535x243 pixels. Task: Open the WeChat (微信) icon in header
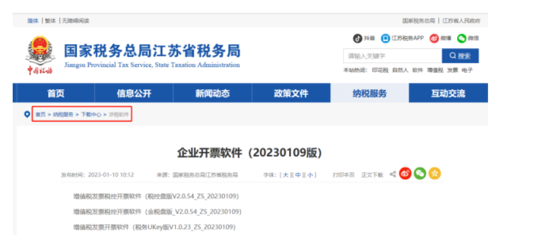[461, 38]
